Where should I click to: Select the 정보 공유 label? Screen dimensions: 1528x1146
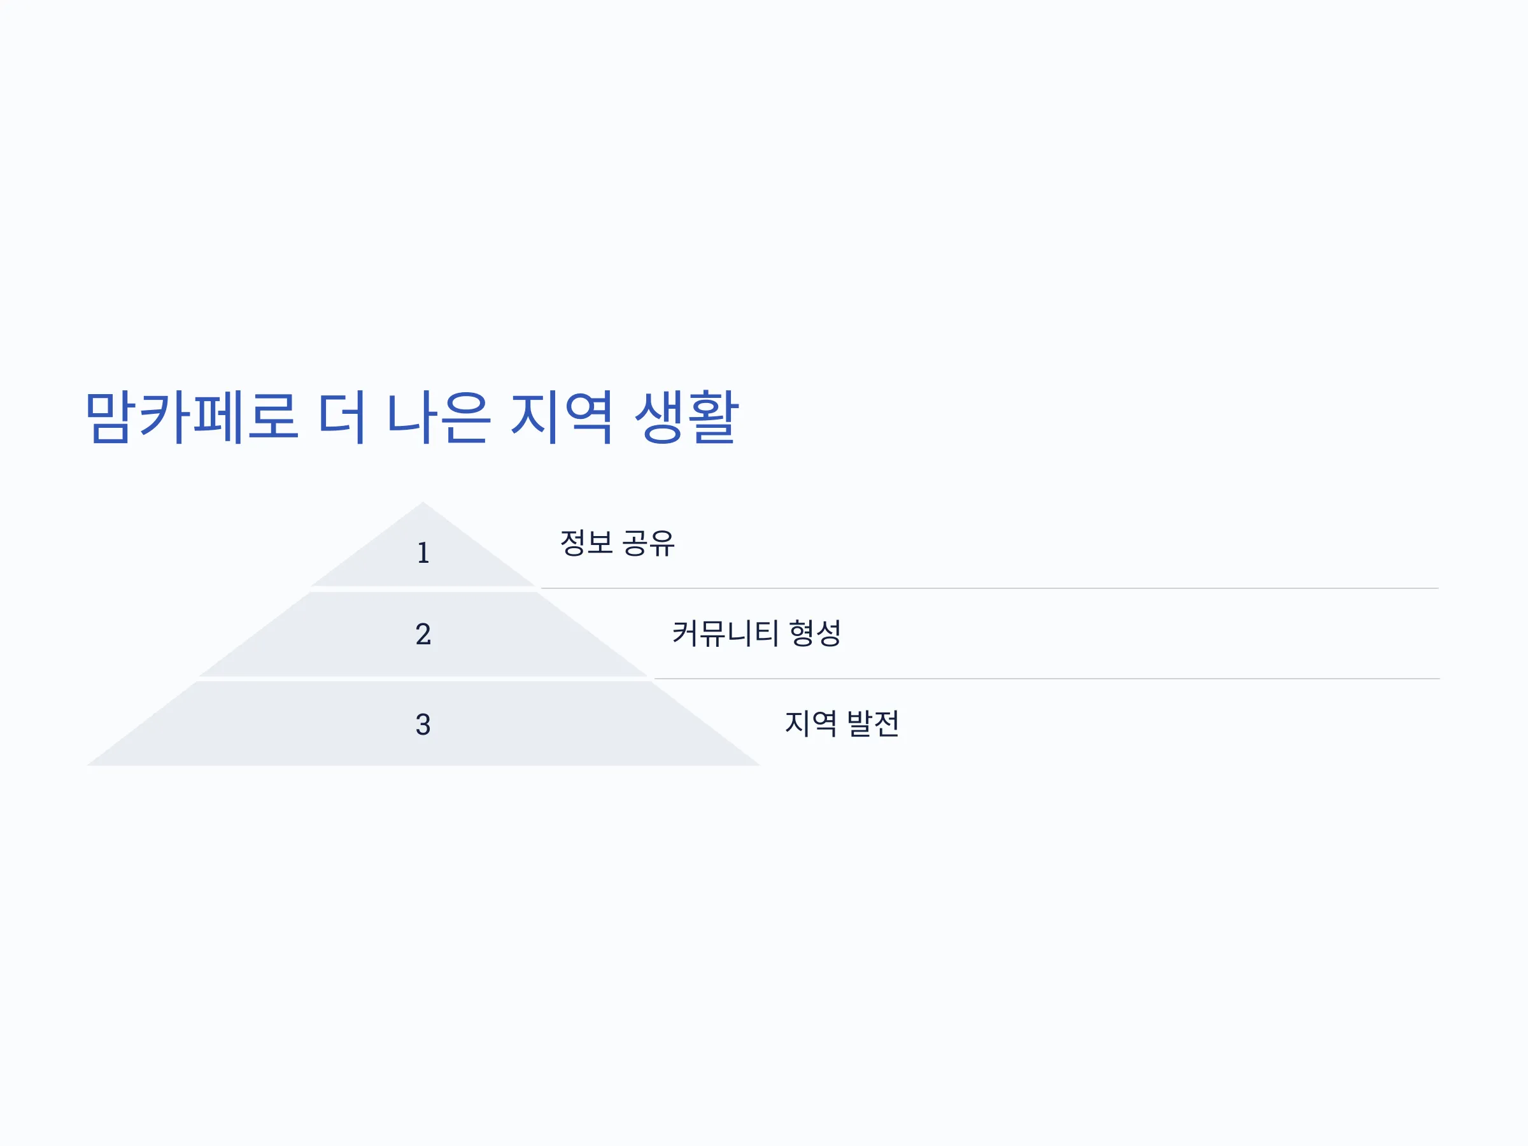click(x=617, y=543)
